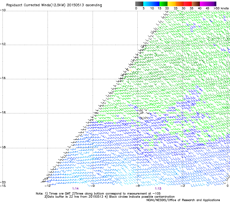
Task: Click the gray 0-5 knots color bar segment
Action: click(139, 4)
